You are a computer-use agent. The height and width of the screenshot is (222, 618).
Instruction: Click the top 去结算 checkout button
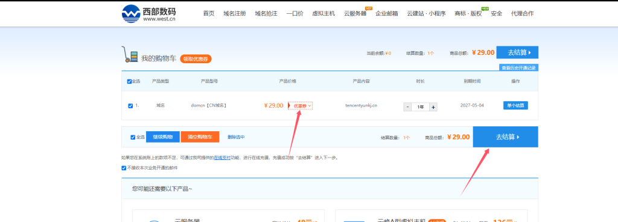(517, 52)
